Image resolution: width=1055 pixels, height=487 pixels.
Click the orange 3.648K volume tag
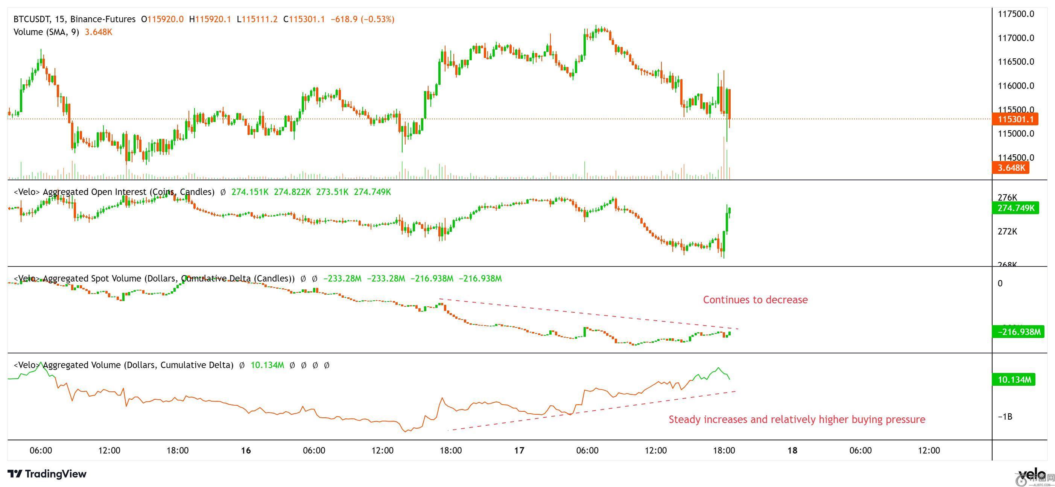pyautogui.click(x=1010, y=167)
